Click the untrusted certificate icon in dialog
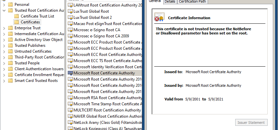The height and width of the screenshot is (130, 278). point(159,17)
